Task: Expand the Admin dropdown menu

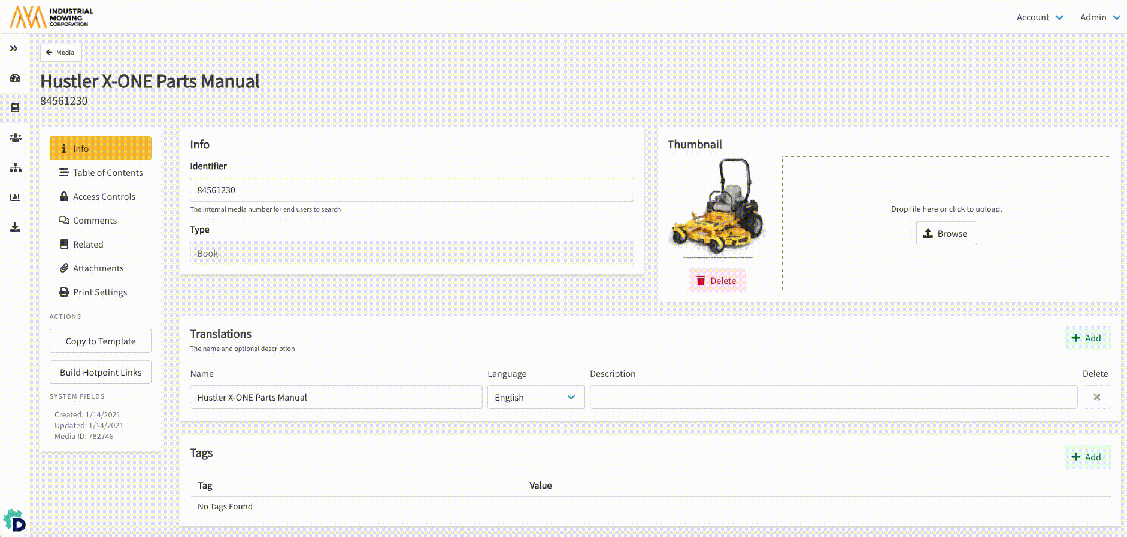Action: coord(1099,17)
